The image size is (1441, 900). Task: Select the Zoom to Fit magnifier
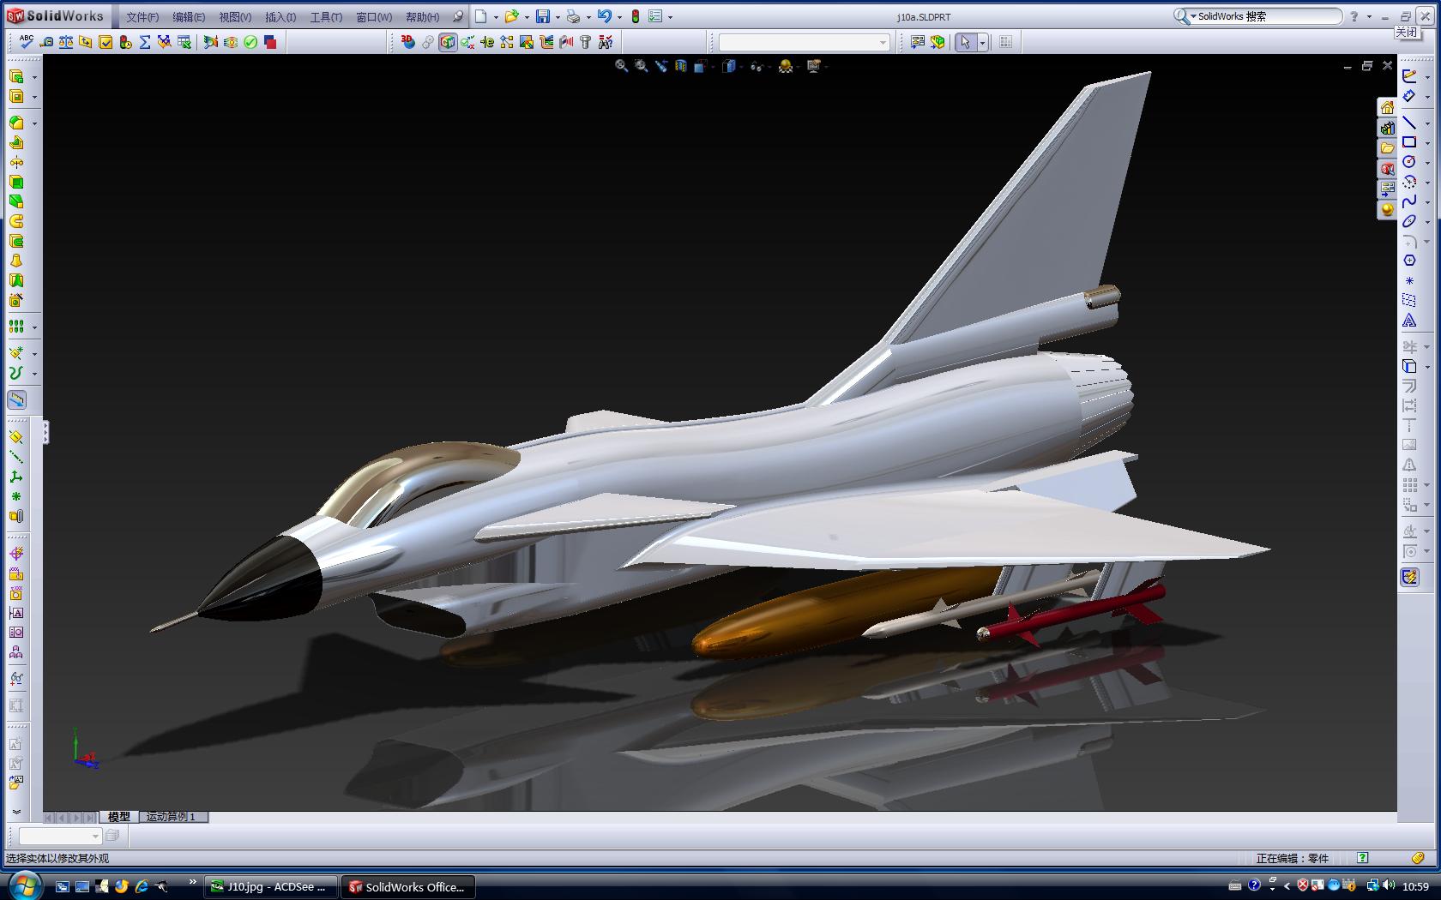coord(622,66)
